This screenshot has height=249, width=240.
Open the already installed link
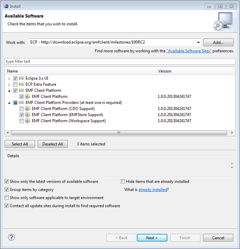pos(153,190)
